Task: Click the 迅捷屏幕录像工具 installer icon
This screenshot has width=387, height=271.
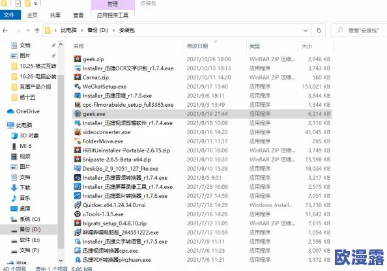Action: (78, 187)
